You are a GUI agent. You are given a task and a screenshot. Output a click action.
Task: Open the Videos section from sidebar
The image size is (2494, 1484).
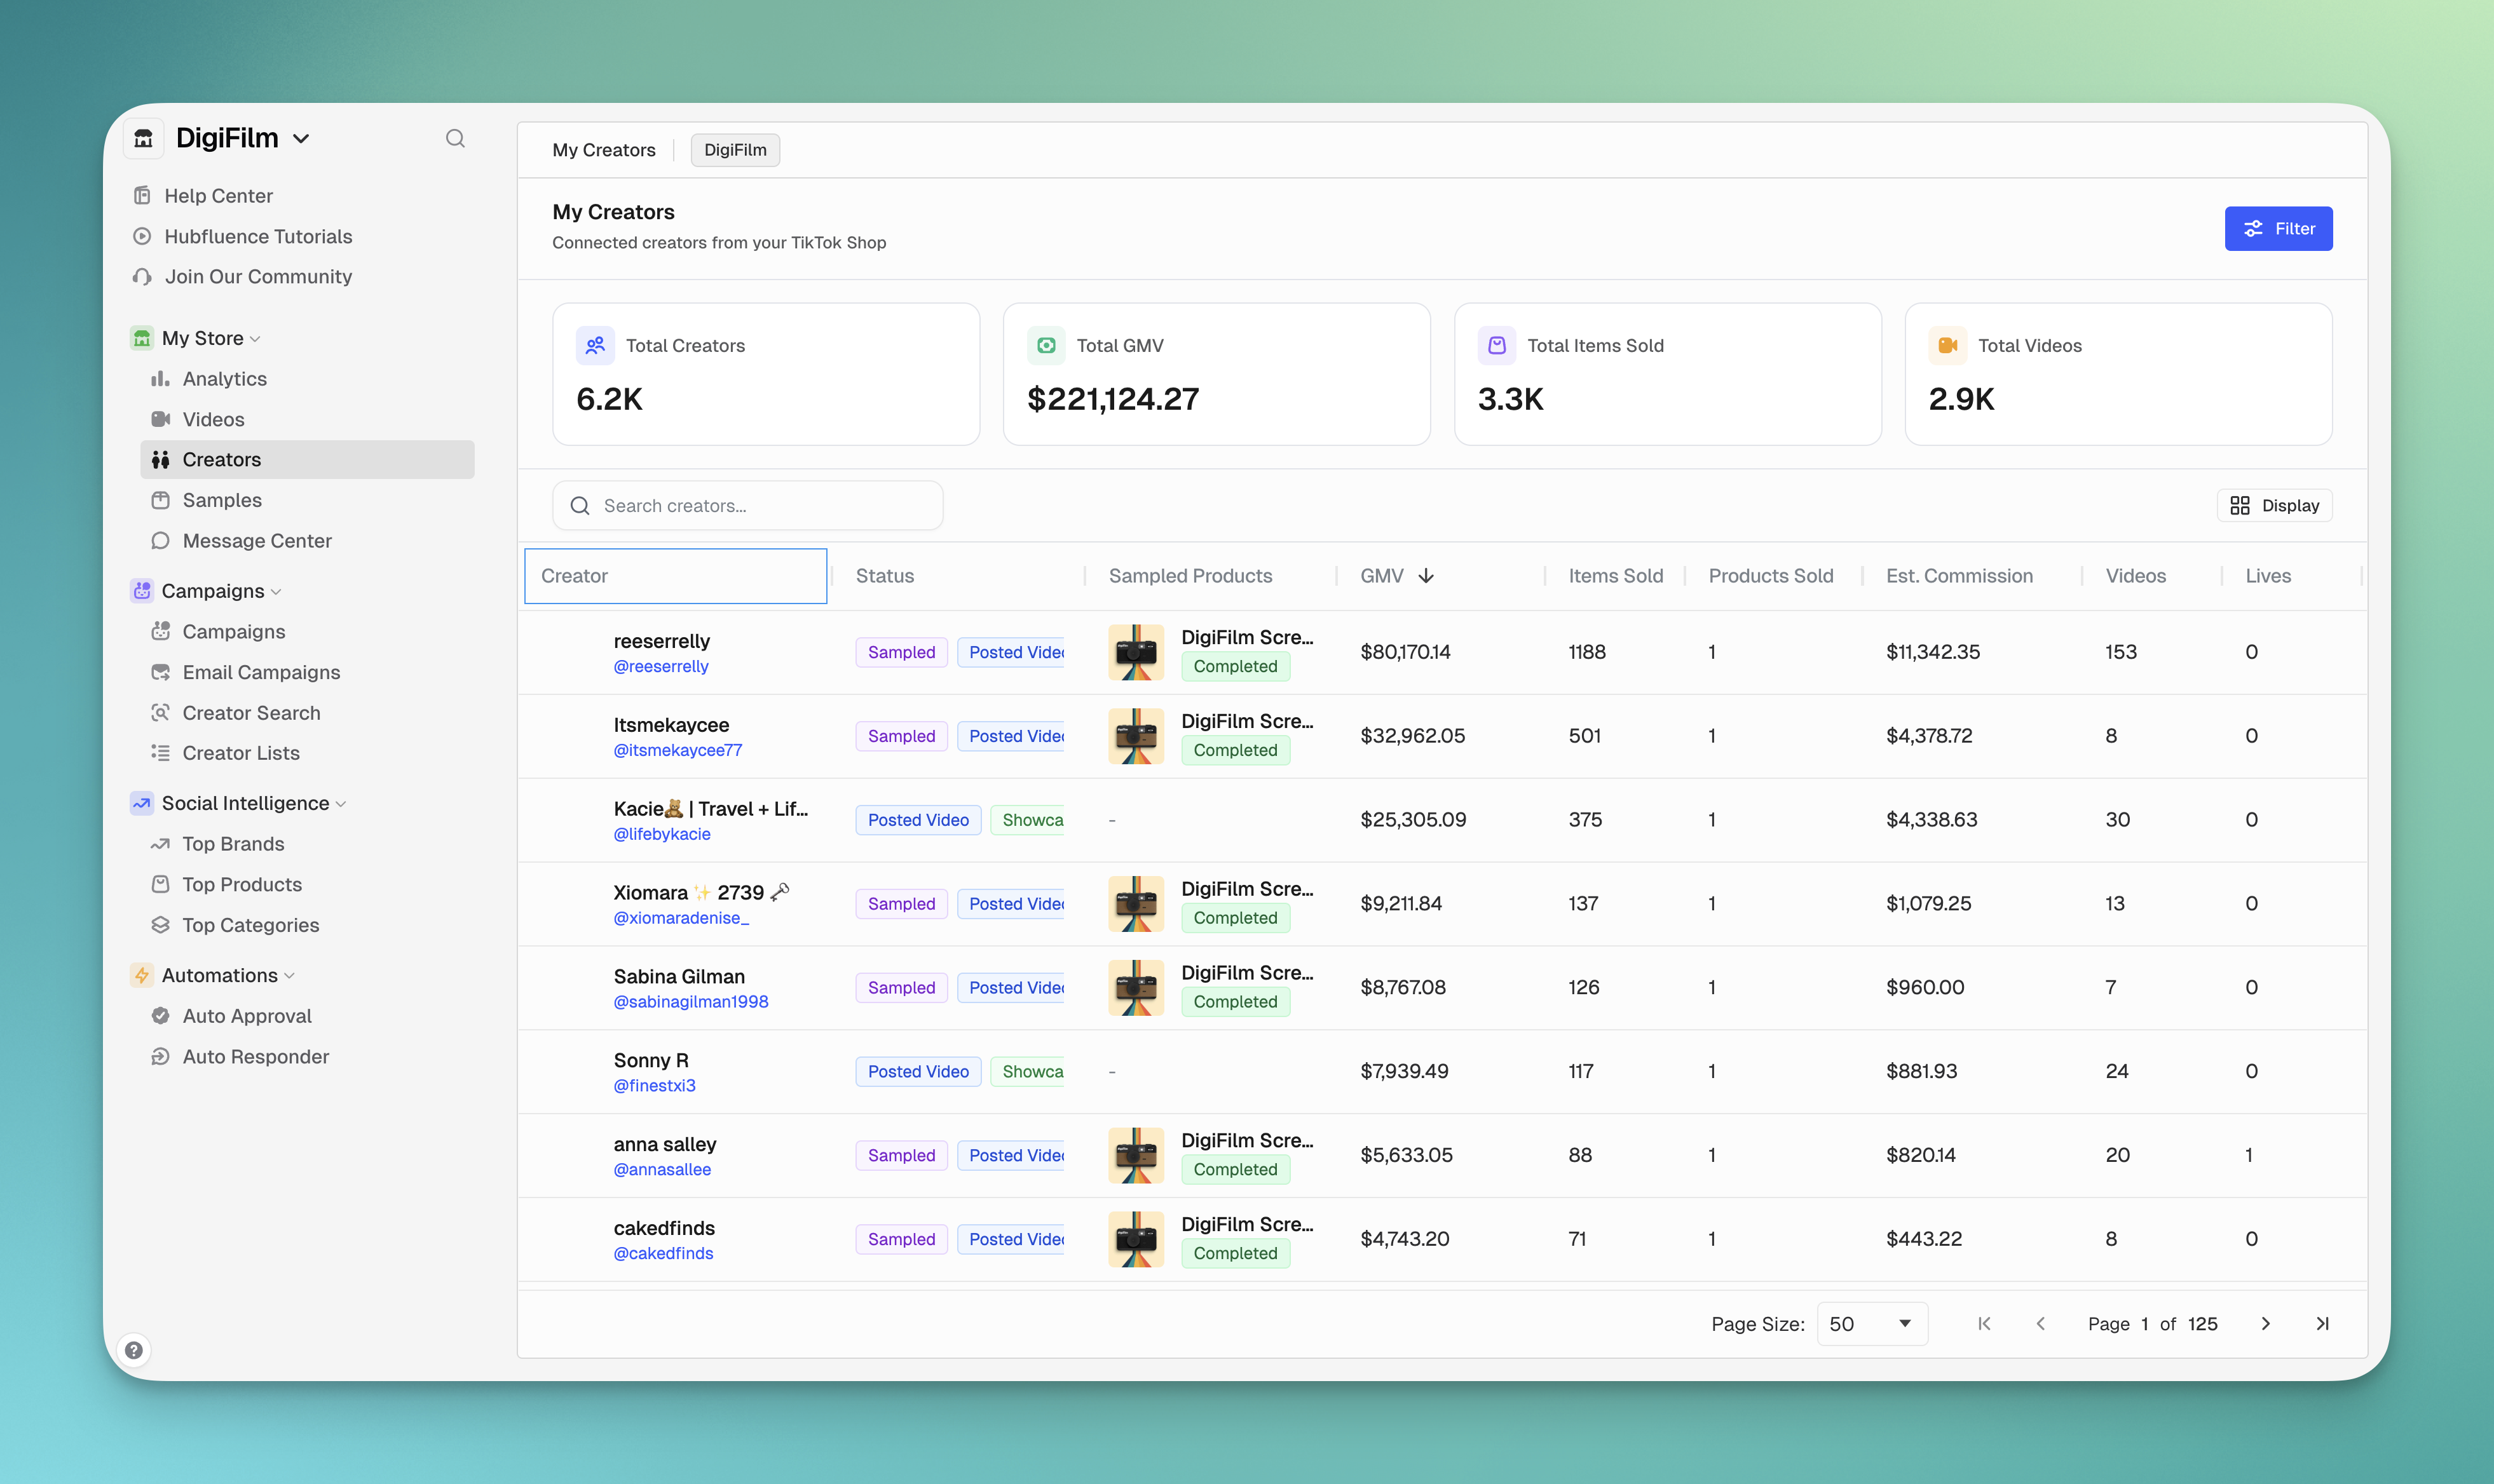click(213, 419)
